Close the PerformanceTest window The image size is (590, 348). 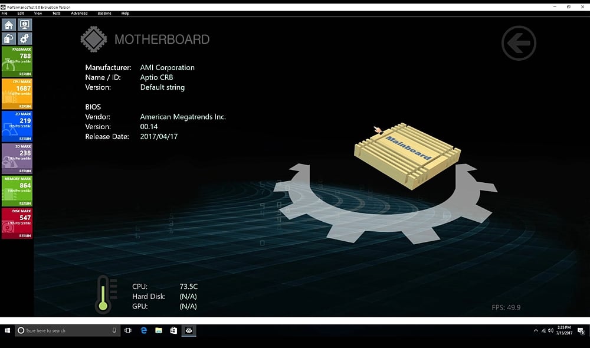click(582, 6)
